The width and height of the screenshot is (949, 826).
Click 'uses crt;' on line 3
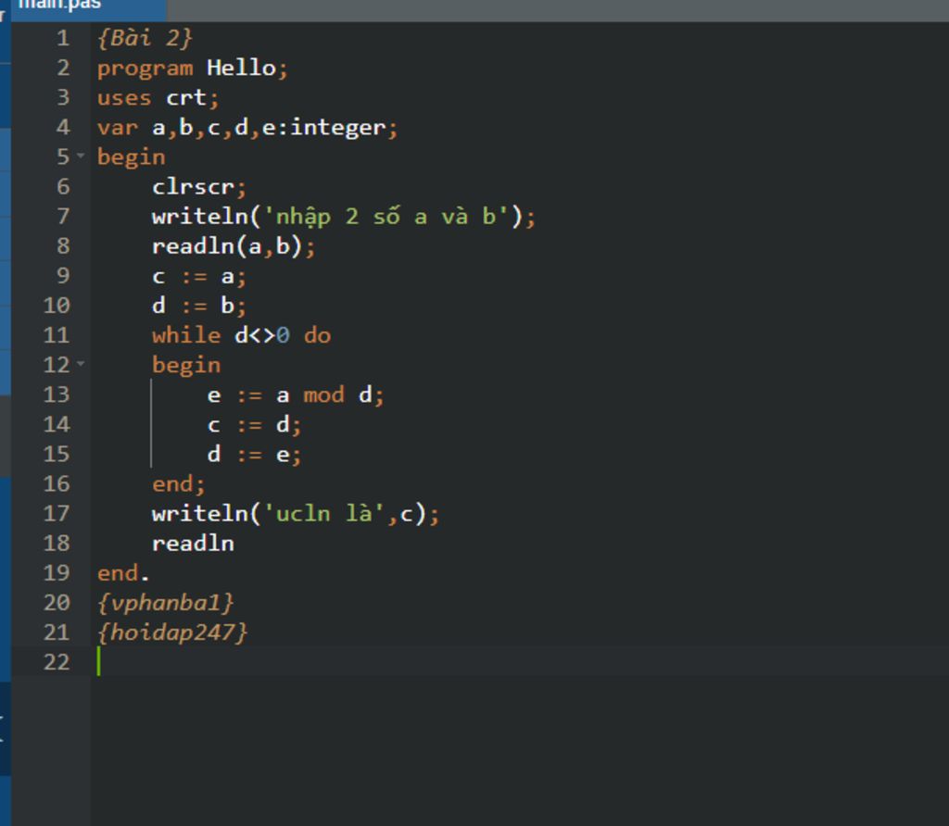[x=158, y=97]
